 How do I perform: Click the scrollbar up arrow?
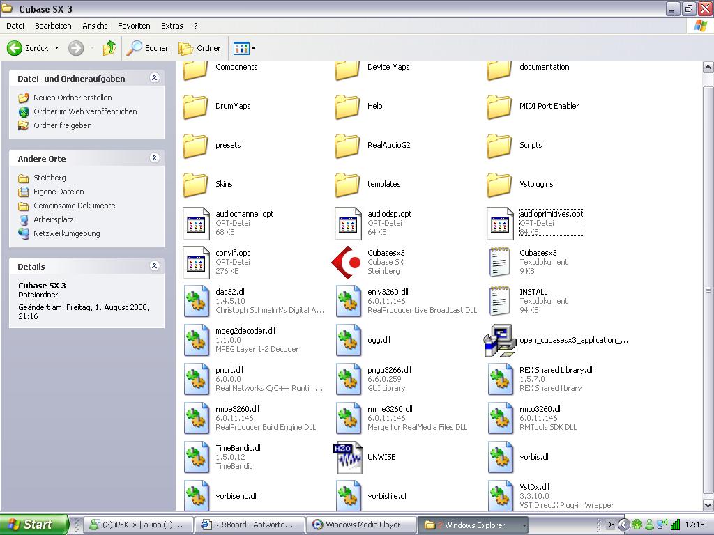click(x=708, y=68)
